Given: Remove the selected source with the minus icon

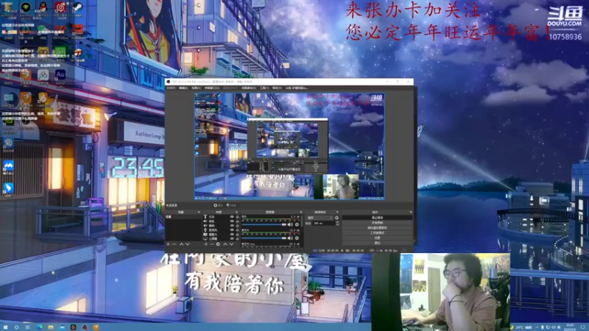Looking at the screenshot, I should [x=211, y=244].
